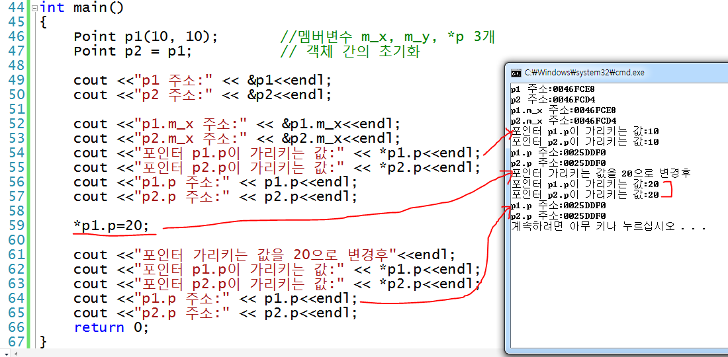Click console line 'p1.p이 가리키는 값:10'
Image resolution: width=728 pixels, height=357 pixels.
[x=584, y=131]
